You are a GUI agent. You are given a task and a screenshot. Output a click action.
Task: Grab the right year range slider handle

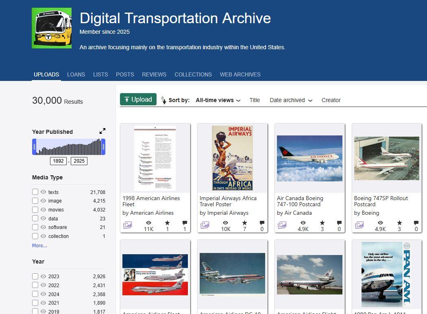(103, 147)
